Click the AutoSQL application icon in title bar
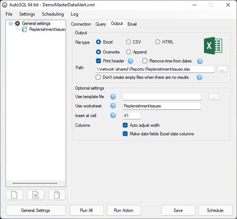 coord(5,5)
